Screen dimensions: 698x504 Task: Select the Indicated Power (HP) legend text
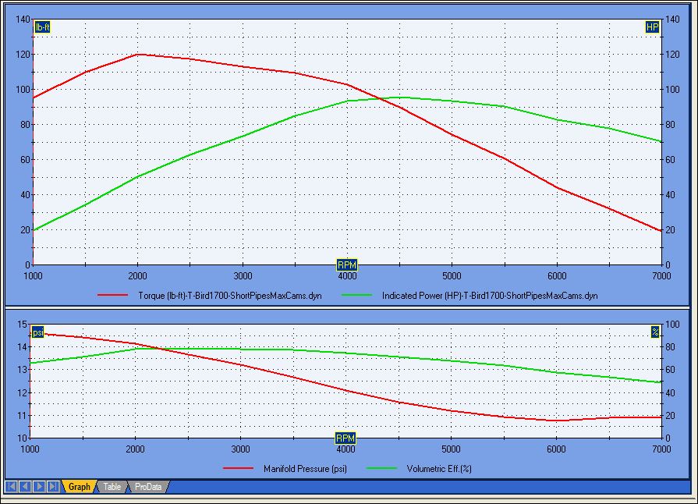pos(490,296)
